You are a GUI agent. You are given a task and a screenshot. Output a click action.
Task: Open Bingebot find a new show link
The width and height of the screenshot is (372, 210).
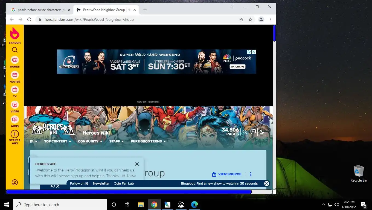click(219, 183)
